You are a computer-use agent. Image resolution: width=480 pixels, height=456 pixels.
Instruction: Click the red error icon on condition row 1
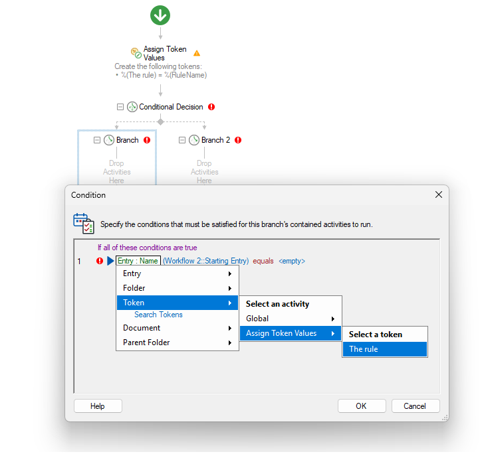pyautogui.click(x=100, y=261)
